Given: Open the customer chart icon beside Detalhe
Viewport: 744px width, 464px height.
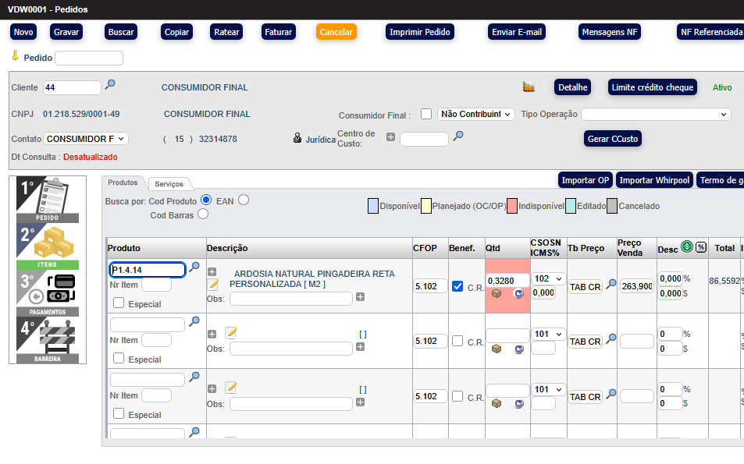Looking at the screenshot, I should (529, 87).
